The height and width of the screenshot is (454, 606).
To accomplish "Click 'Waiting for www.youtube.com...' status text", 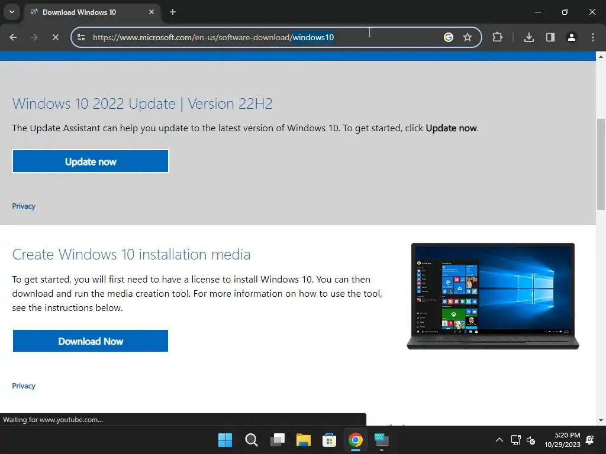I will 53,420.
